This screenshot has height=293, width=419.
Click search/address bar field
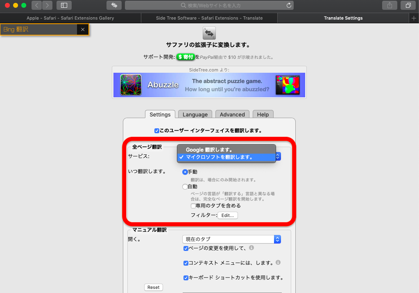point(209,5)
